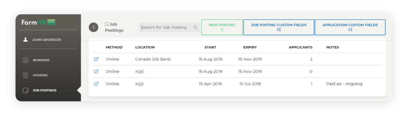Viewport: 407px width, 118px height.
Task: Go to Workers menu item
Action: pyautogui.click(x=41, y=60)
